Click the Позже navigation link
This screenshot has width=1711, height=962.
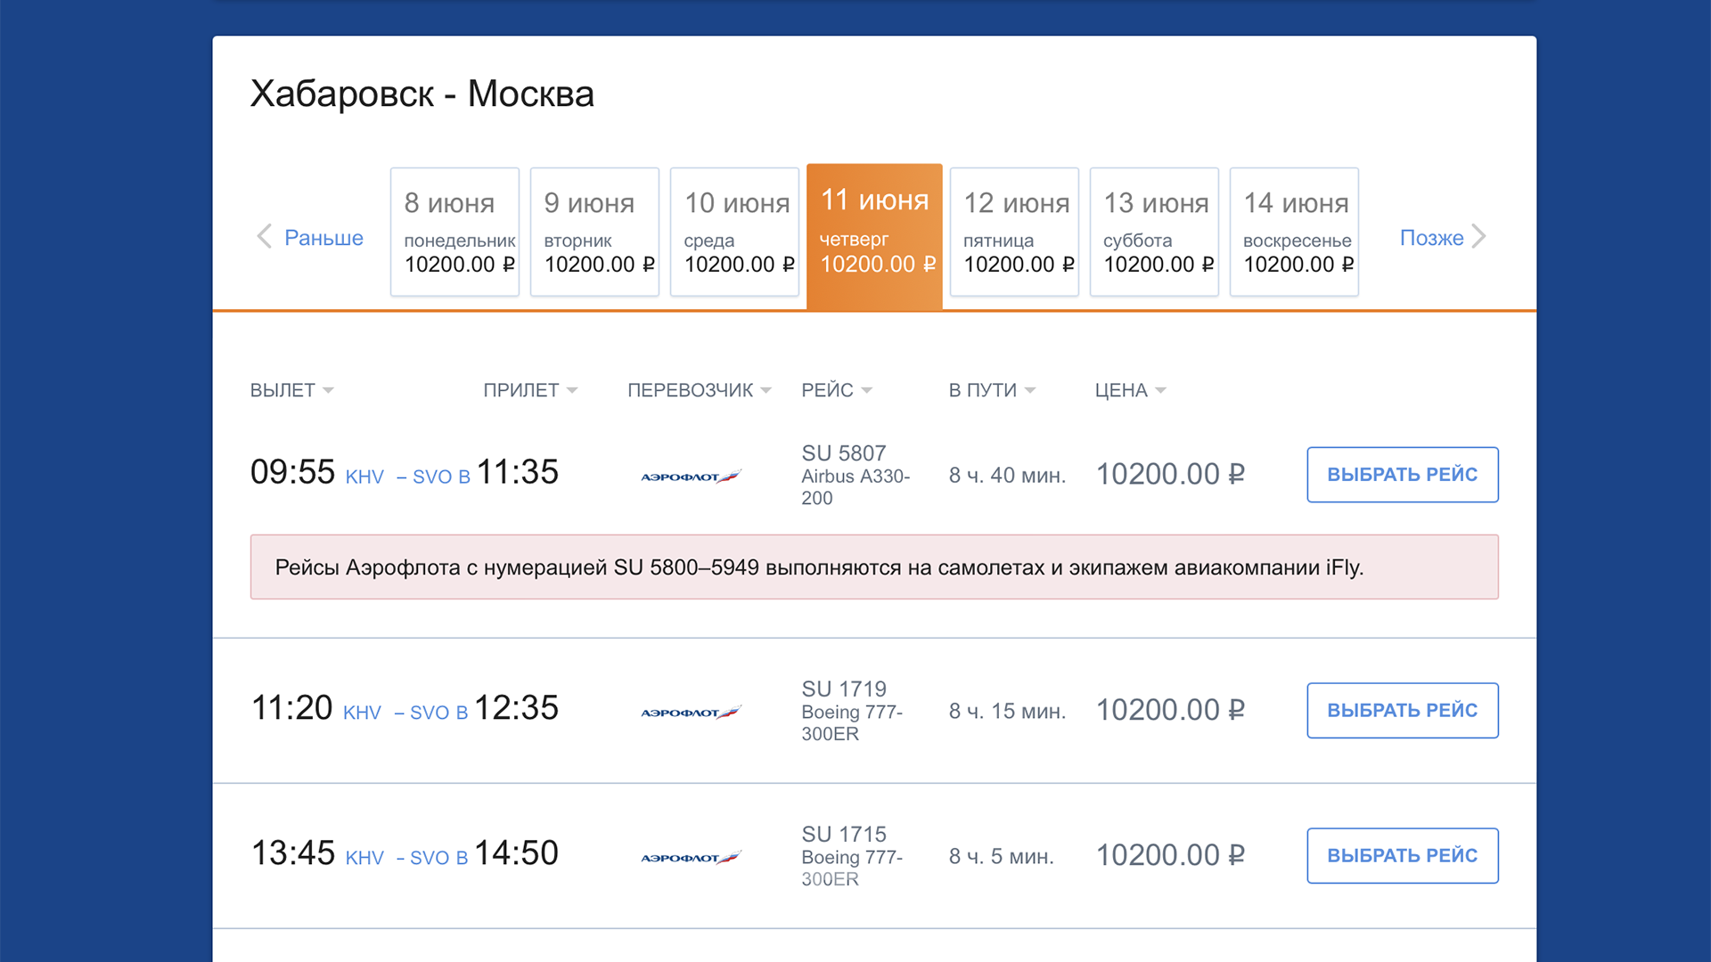[x=1430, y=237]
